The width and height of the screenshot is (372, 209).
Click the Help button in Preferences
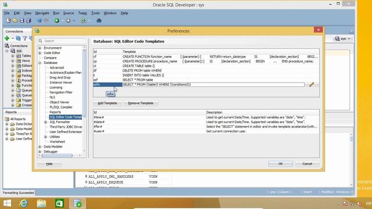[49, 164]
